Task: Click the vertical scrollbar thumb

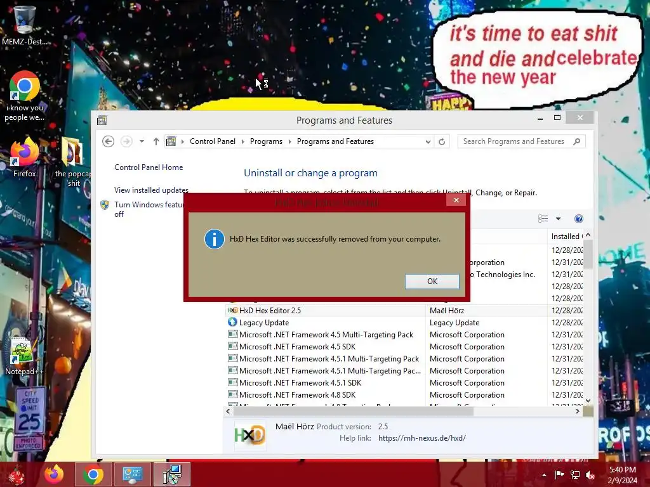Action: click(588, 254)
